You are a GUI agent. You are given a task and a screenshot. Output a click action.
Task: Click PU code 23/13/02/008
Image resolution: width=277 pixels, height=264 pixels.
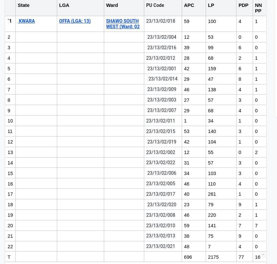tap(161, 215)
